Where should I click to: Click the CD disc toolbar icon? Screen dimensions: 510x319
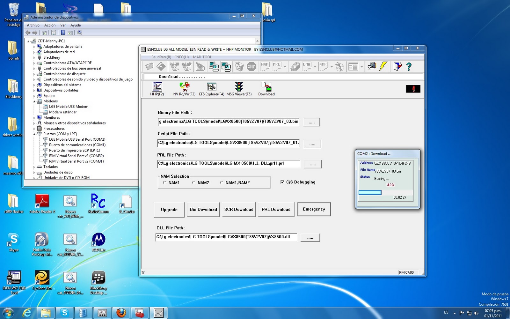point(340,66)
